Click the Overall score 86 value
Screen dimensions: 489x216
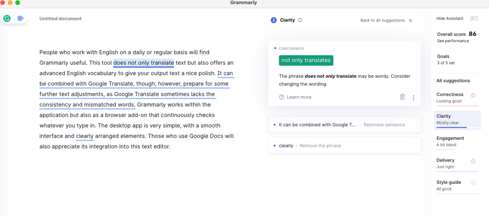pos(473,34)
